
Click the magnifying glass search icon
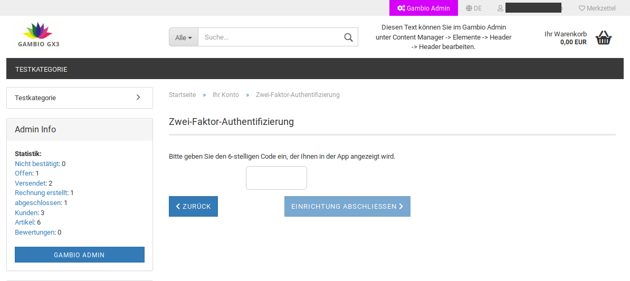[348, 37]
